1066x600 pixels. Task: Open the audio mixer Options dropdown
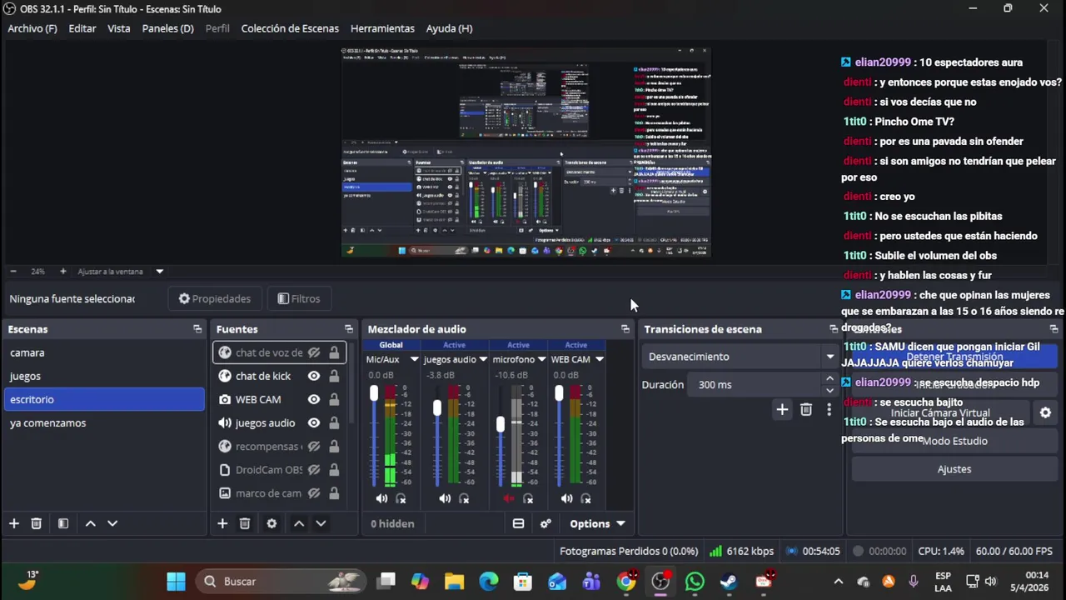tap(597, 523)
